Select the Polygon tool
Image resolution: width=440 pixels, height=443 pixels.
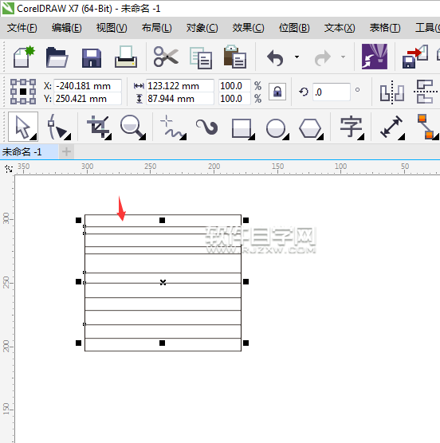311,128
